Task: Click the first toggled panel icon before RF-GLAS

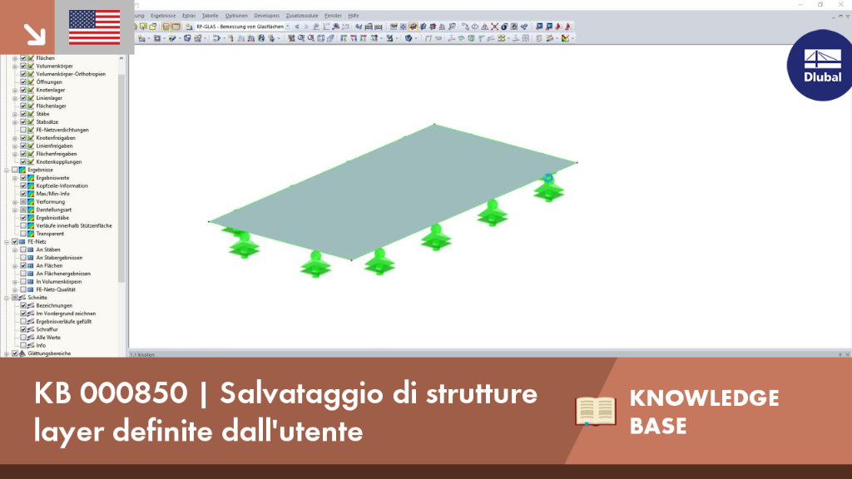Action: (x=166, y=26)
